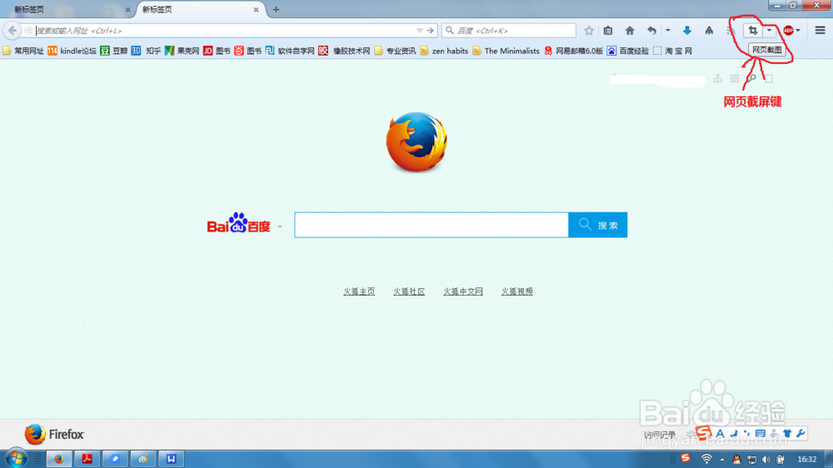Click the main Baidu search input field
This screenshot has width=833, height=468.
pos(431,225)
